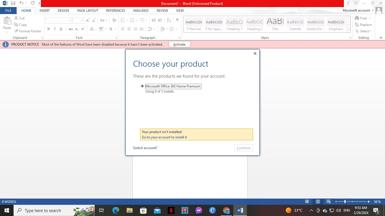This screenshot has width=385, height=216.
Task: Click the Save icon in Quick Access
Action: 13,3
